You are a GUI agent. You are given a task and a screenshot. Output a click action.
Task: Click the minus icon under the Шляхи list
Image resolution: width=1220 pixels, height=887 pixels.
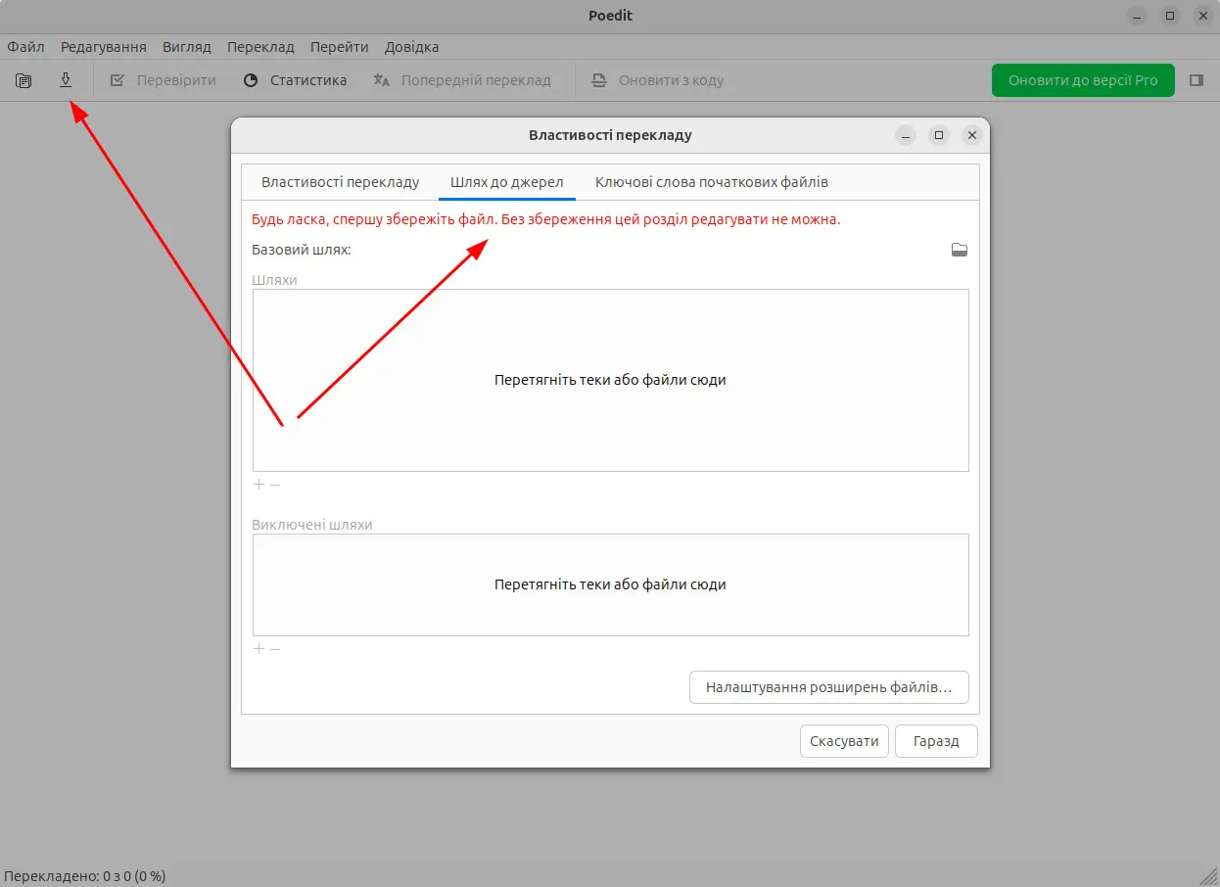(275, 484)
